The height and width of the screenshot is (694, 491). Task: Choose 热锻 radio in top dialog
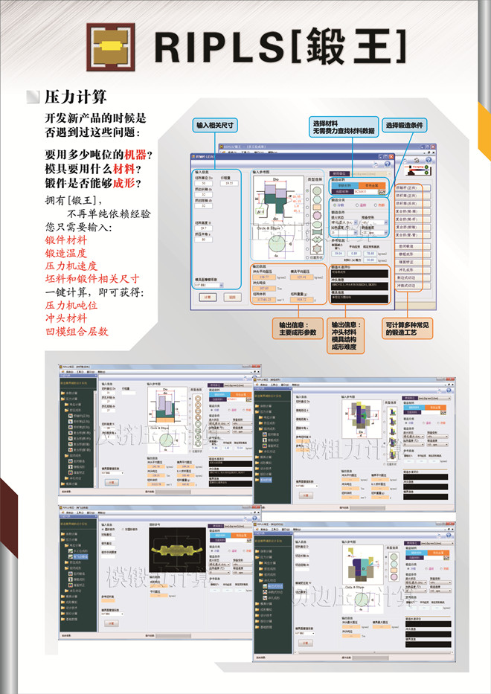(376, 205)
